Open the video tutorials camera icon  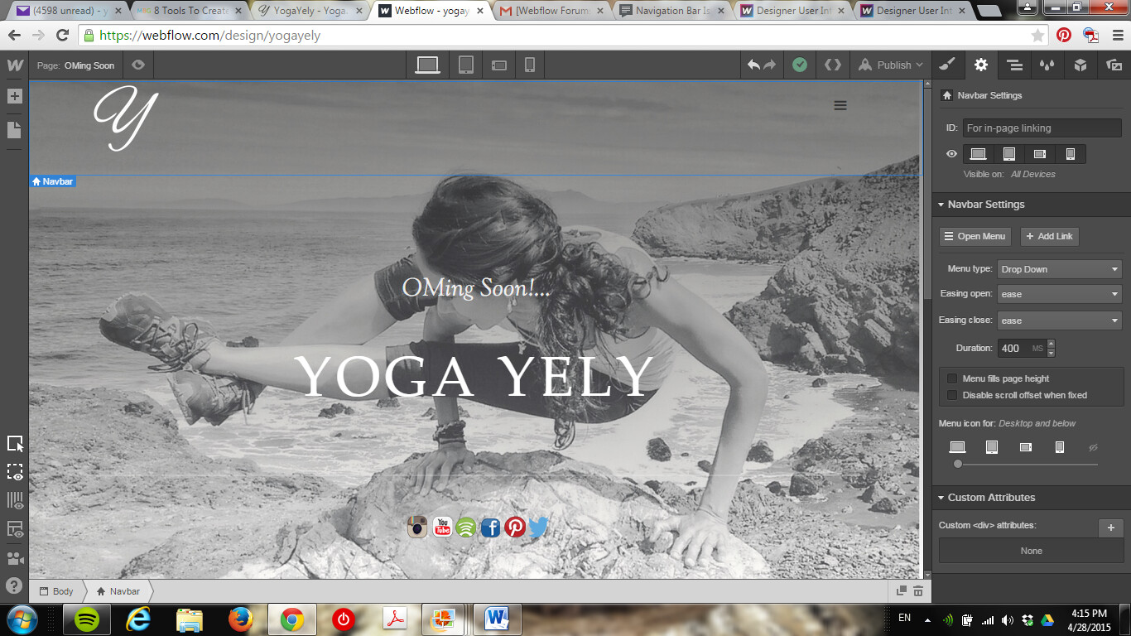pyautogui.click(x=15, y=557)
